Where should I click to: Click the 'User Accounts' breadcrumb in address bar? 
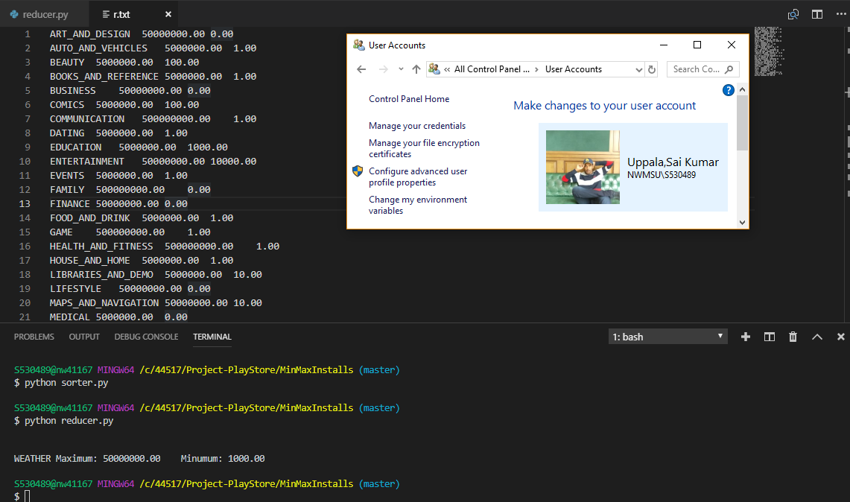[x=574, y=69]
